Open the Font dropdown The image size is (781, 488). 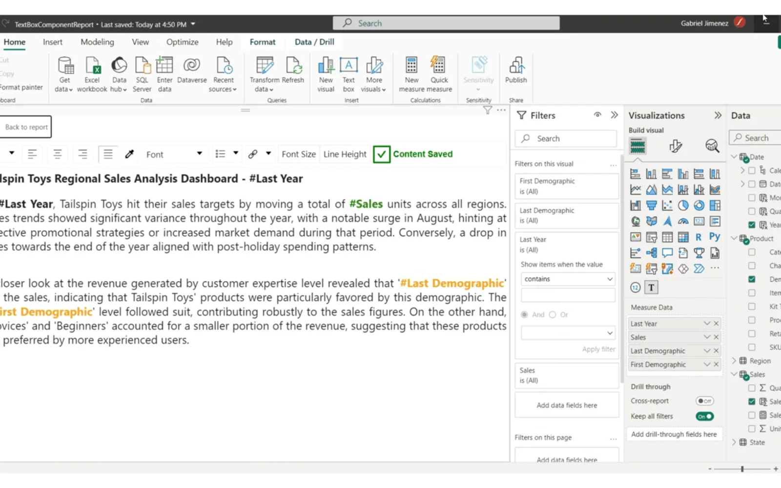tap(174, 154)
